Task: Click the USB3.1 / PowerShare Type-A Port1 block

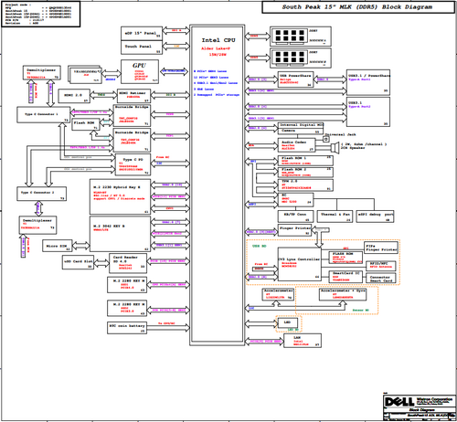Action: point(368,82)
